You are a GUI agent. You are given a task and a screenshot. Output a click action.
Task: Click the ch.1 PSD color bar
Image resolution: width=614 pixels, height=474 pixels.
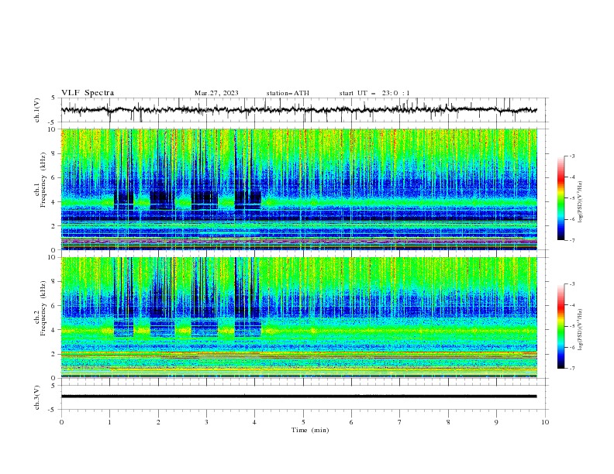(x=561, y=198)
